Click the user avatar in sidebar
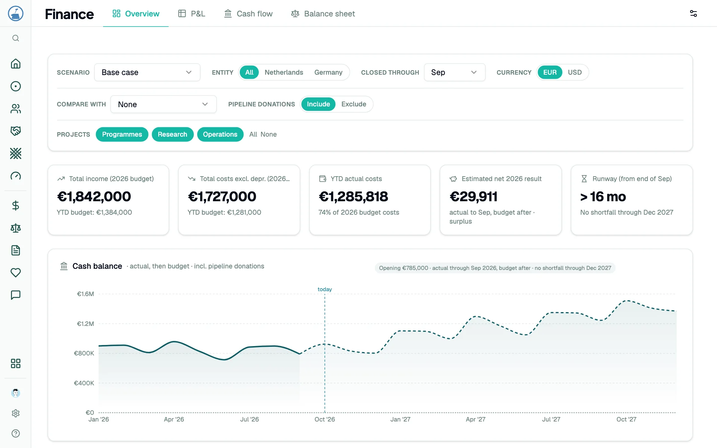Screen dimensions: 717x448 tap(16, 393)
